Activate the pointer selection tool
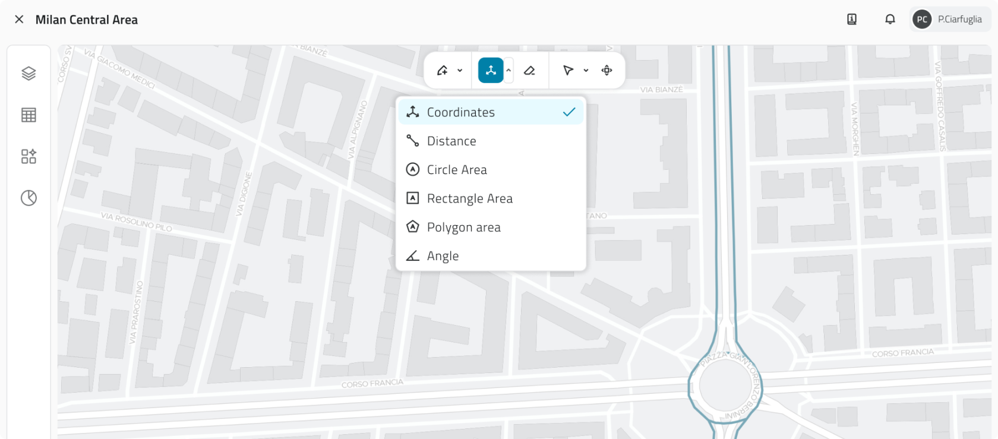This screenshot has width=998, height=439. pyautogui.click(x=568, y=71)
